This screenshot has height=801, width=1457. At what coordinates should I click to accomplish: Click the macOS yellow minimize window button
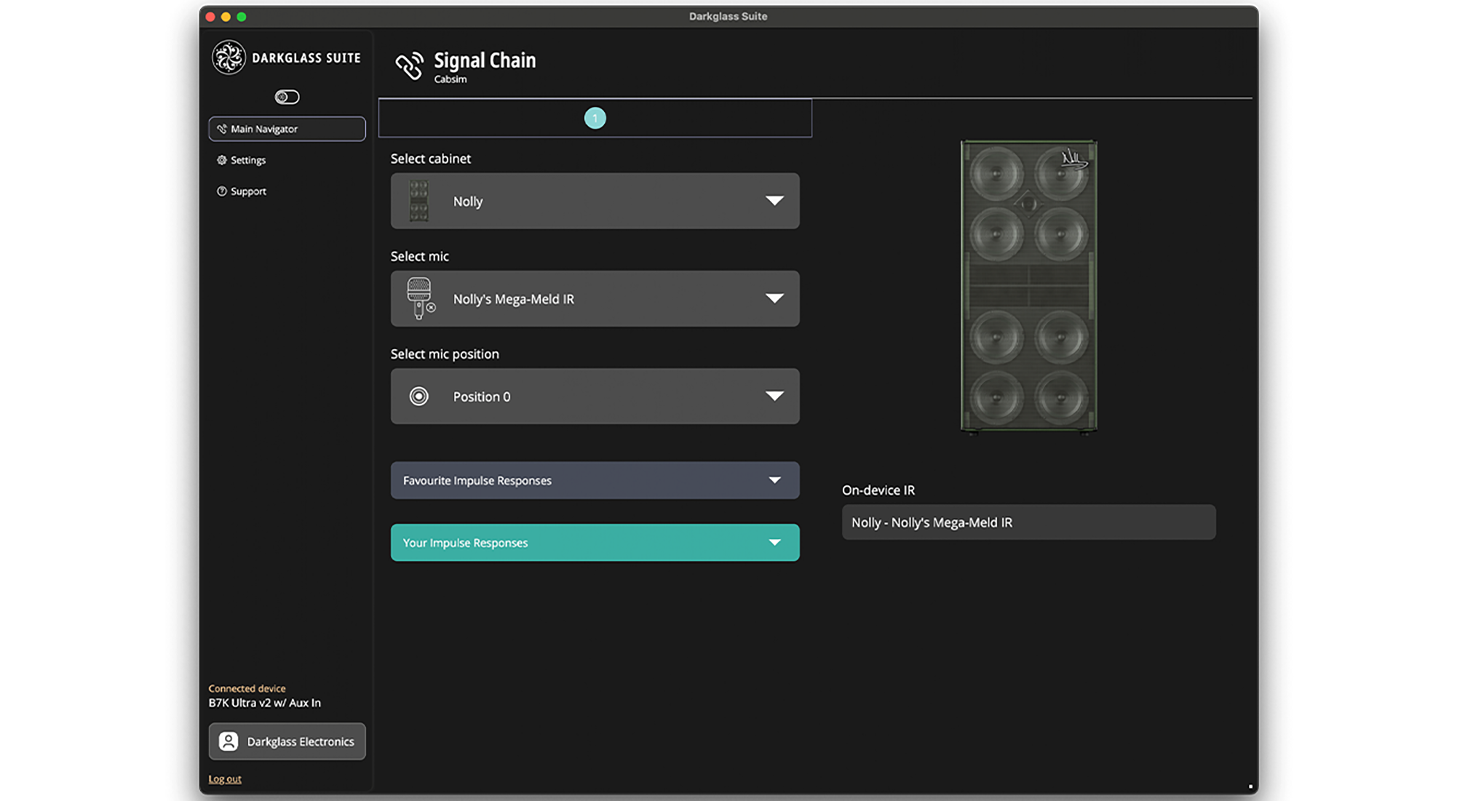click(x=226, y=17)
